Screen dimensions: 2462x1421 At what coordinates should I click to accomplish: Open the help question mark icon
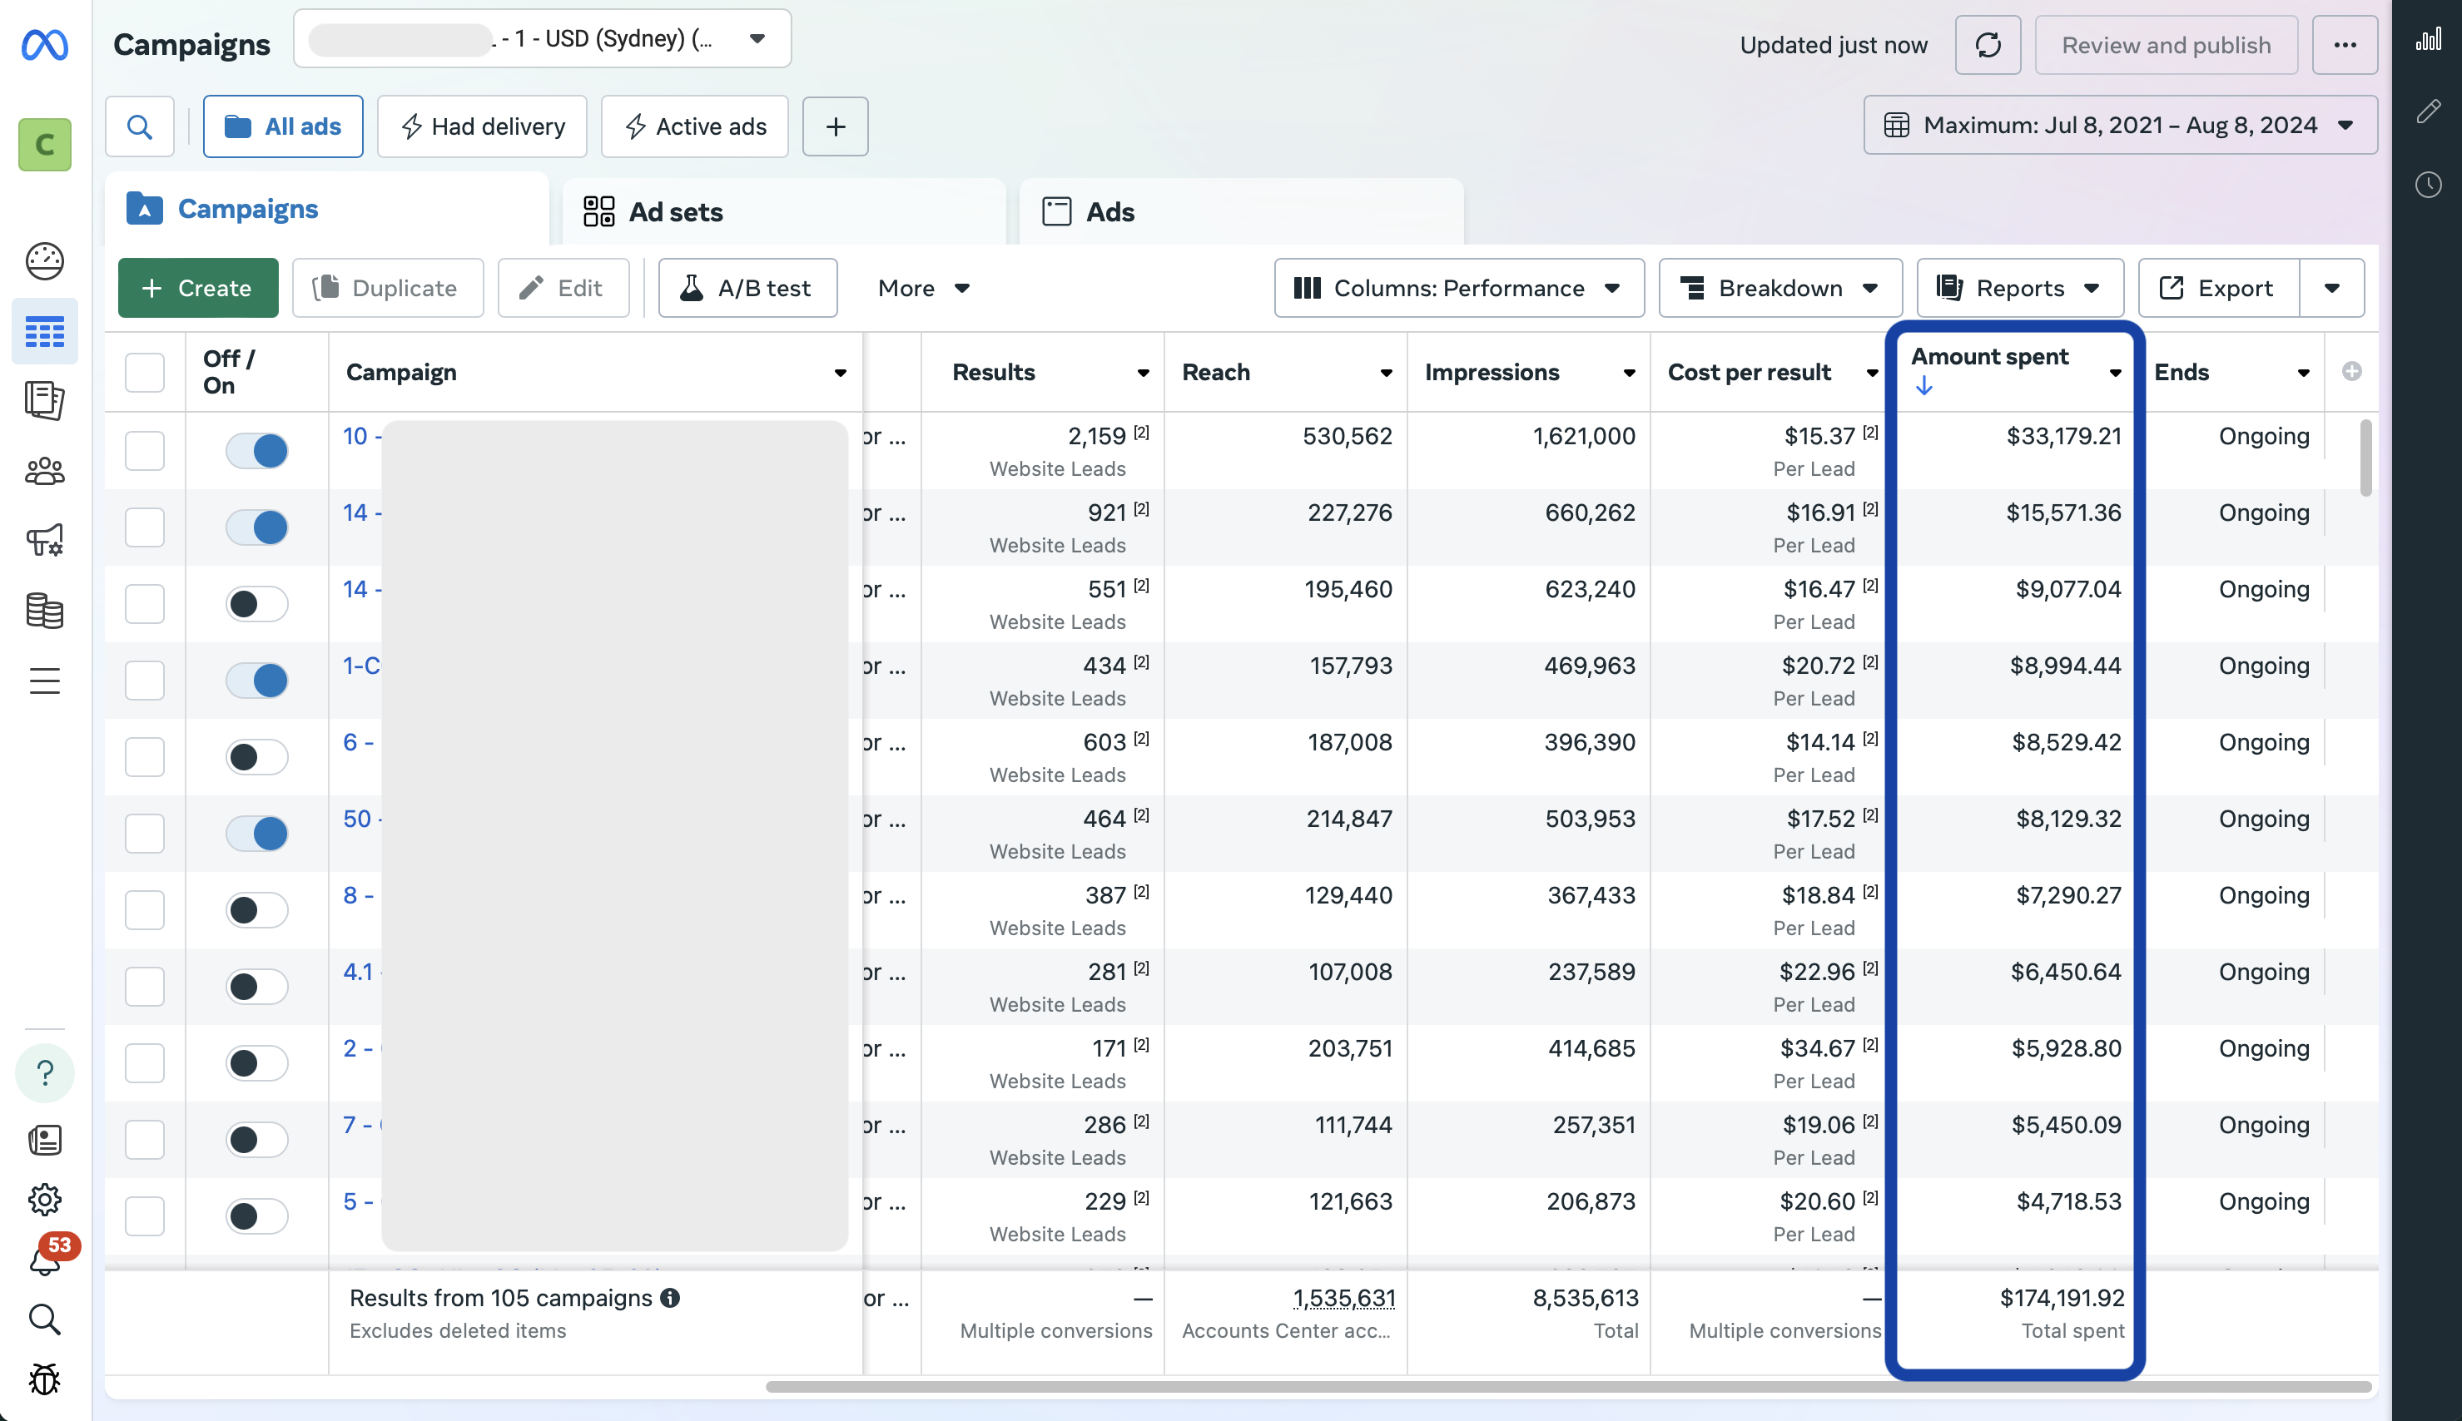point(44,1072)
